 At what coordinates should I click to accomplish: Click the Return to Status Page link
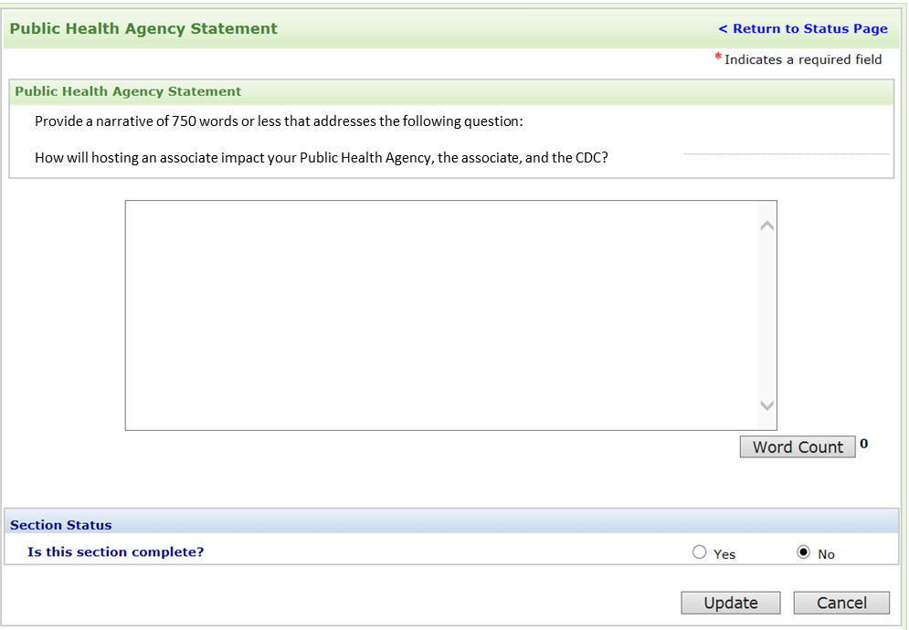[803, 28]
